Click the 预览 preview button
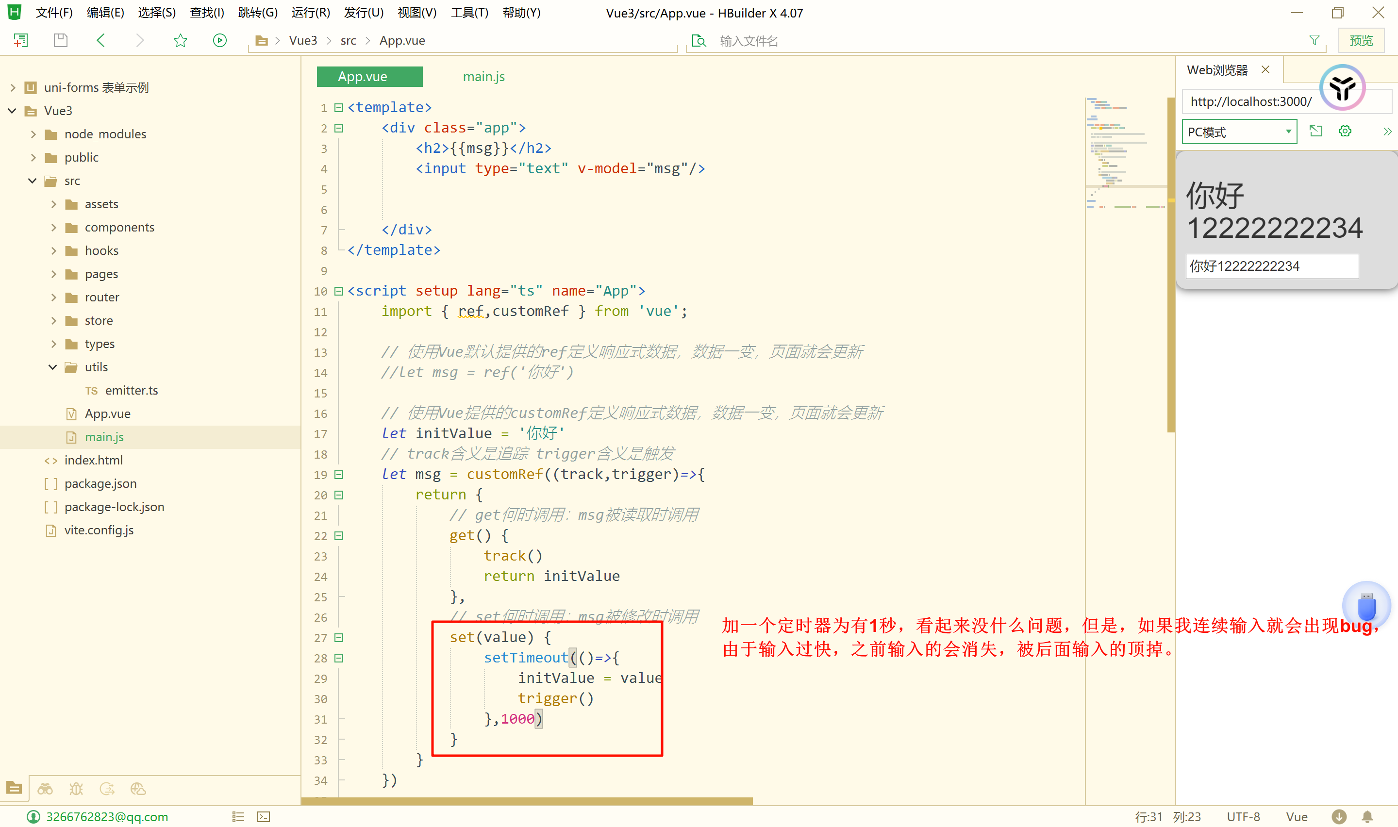Viewport: 1398px width, 827px height. tap(1361, 41)
